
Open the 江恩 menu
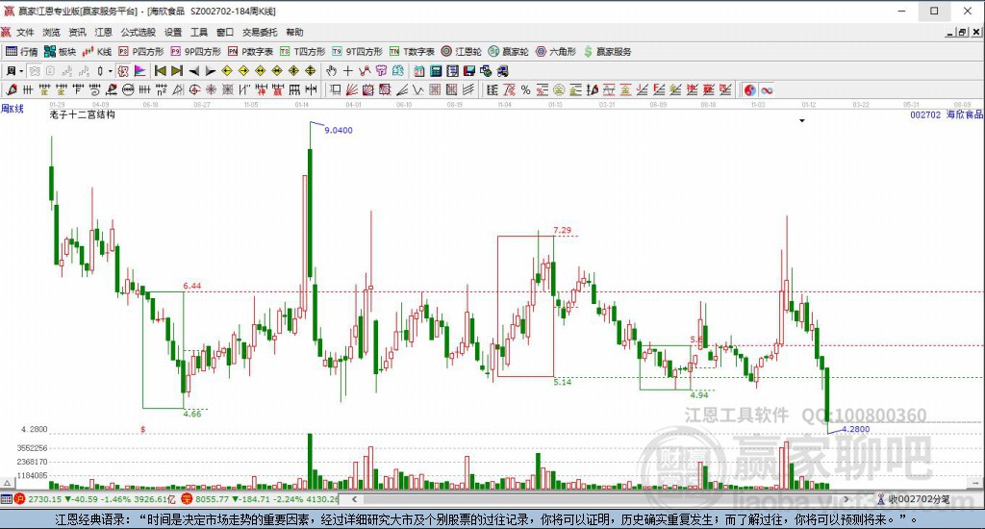pos(104,32)
